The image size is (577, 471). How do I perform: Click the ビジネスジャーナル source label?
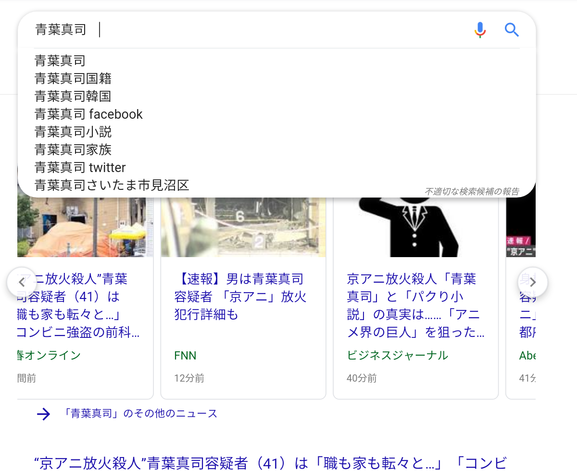point(397,356)
